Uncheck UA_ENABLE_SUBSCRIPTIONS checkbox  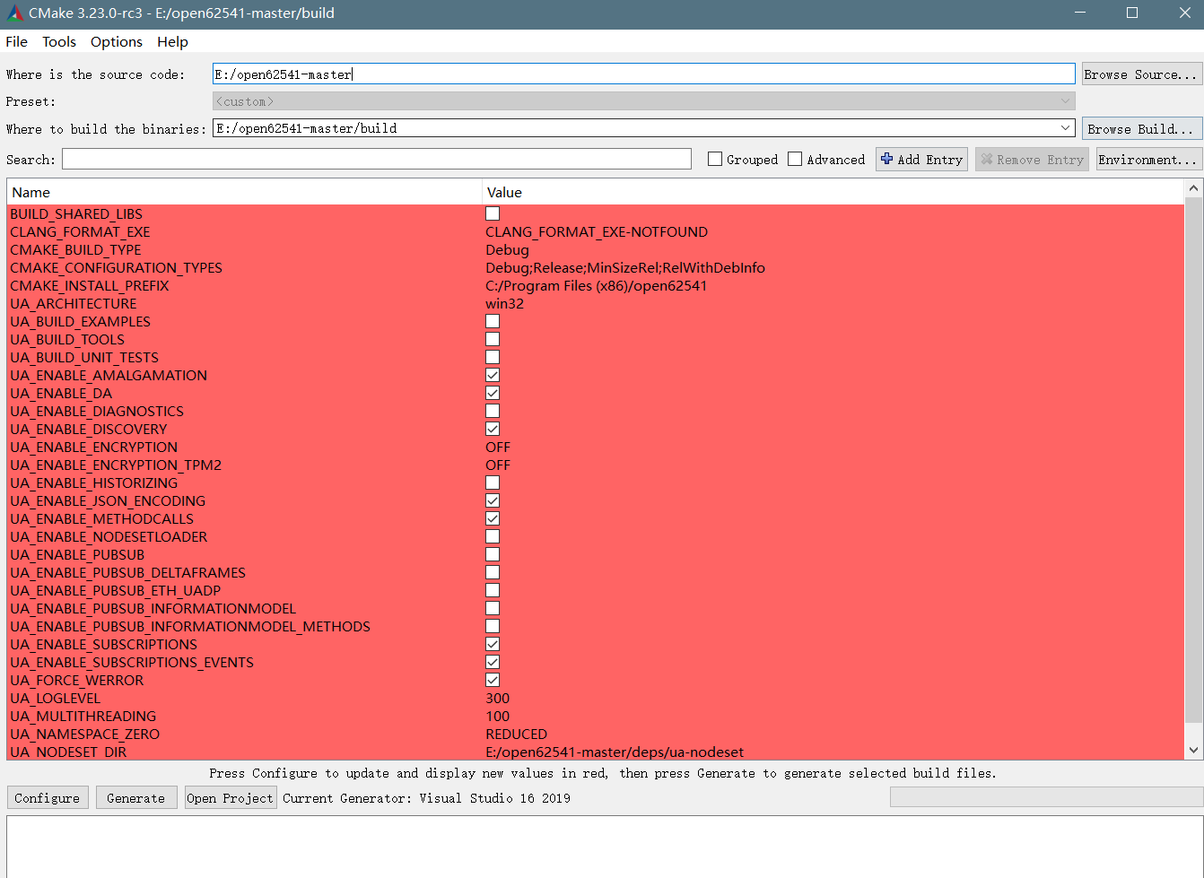point(493,644)
